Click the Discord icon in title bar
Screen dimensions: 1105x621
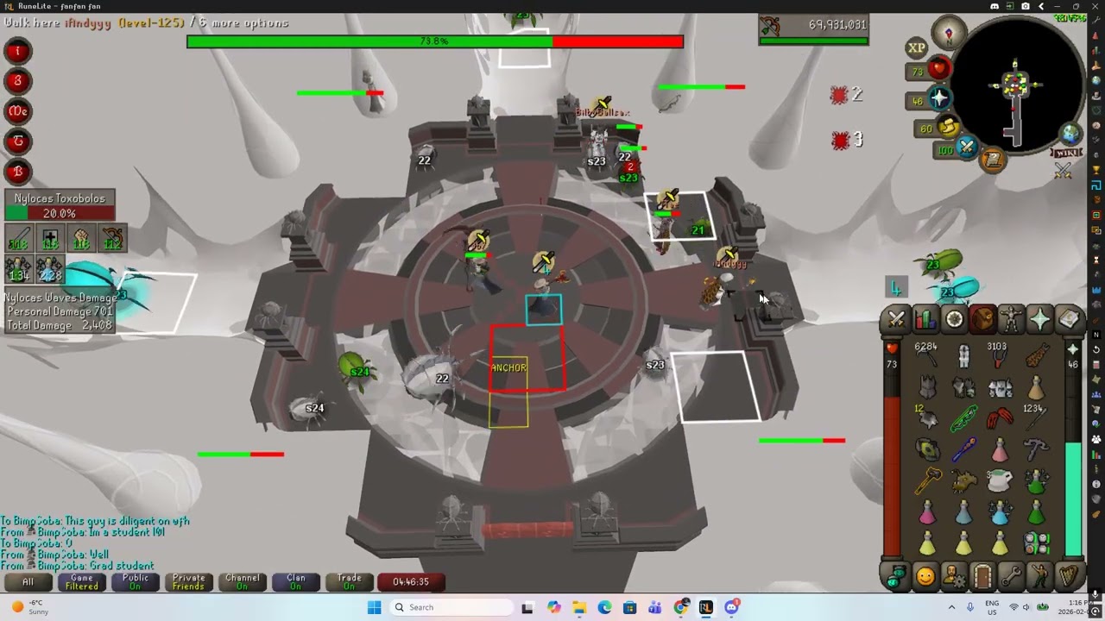(x=994, y=6)
